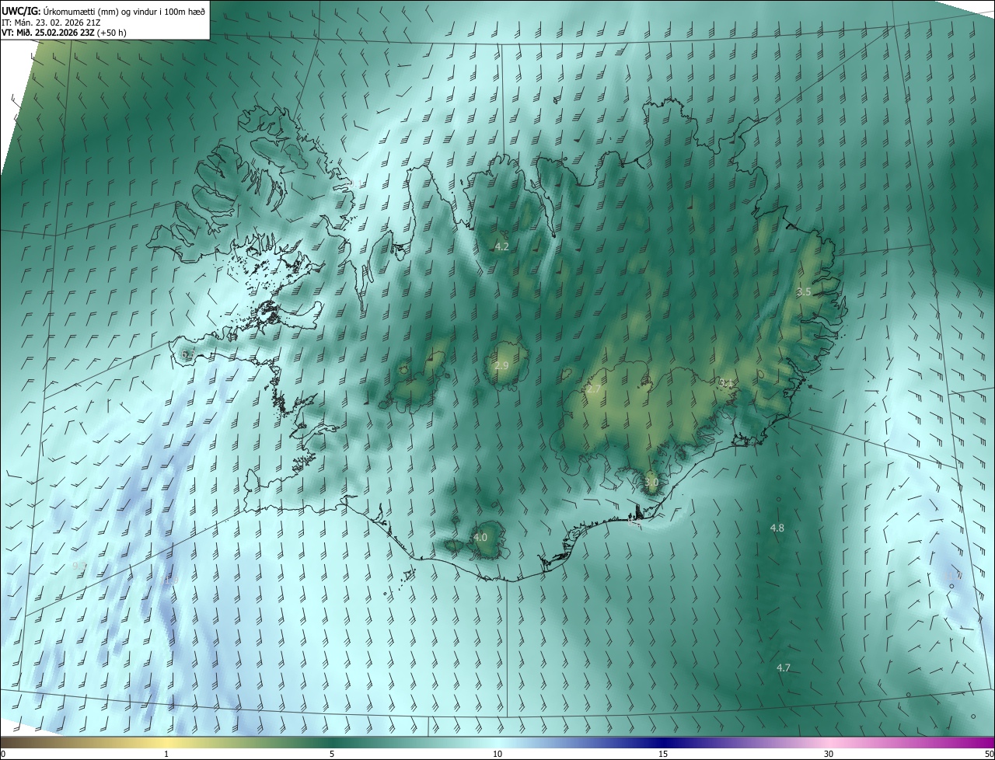Image resolution: width=995 pixels, height=760 pixels.
Task: Click the colorbar tick label 15
Action: pos(663,755)
